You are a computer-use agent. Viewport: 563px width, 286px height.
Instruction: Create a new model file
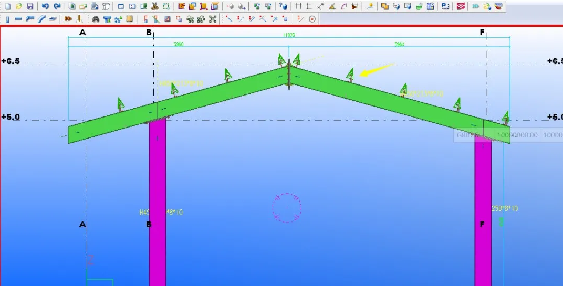point(7,6)
